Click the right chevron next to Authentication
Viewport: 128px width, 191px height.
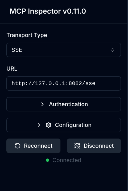coord(42,104)
